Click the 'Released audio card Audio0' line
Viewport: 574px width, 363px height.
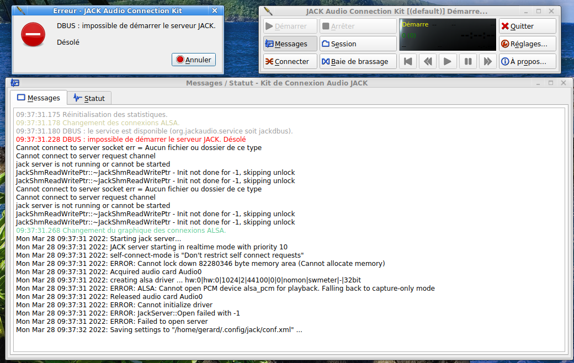tap(109, 296)
